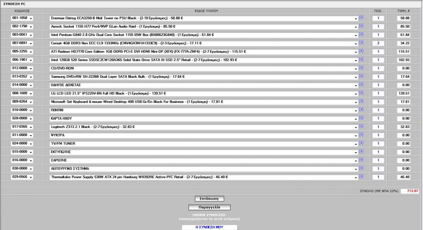Image resolution: width=423 pixels, height=230 pixels.
Task: Expand the ΕΚΤΥΠΩΤΗΣ product dropdown
Action: 204,152
